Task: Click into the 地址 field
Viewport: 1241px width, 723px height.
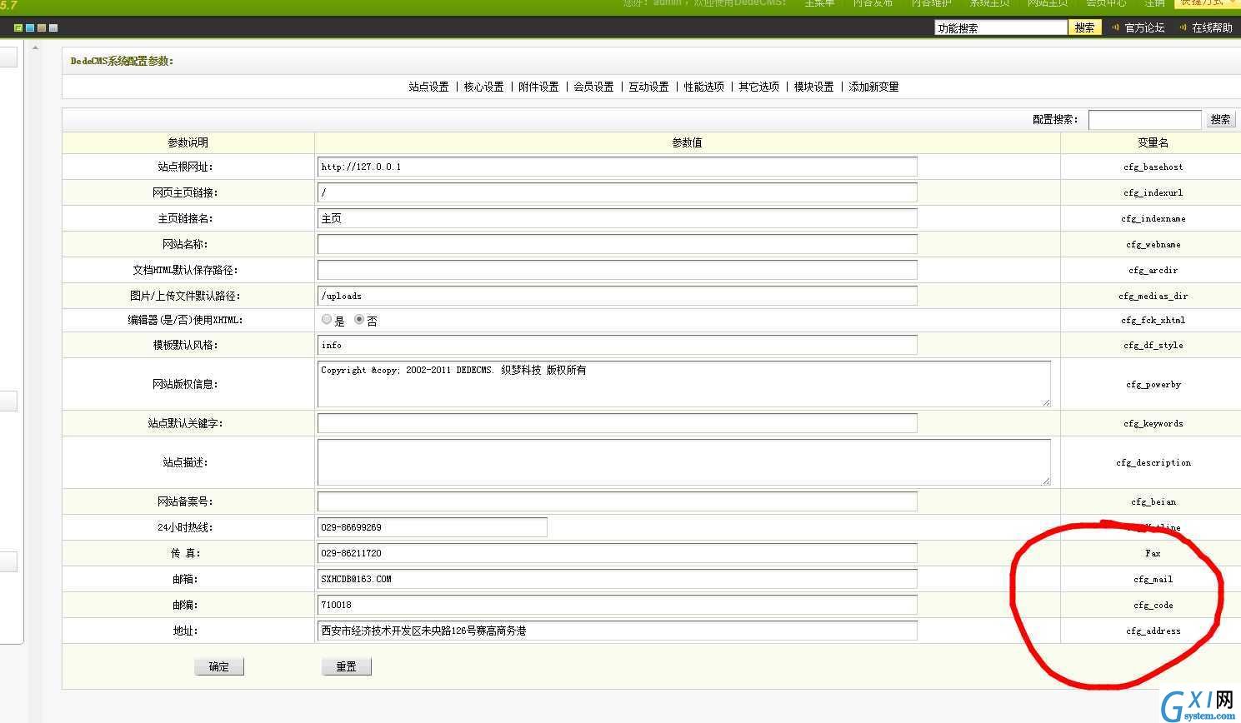Action: 617,631
